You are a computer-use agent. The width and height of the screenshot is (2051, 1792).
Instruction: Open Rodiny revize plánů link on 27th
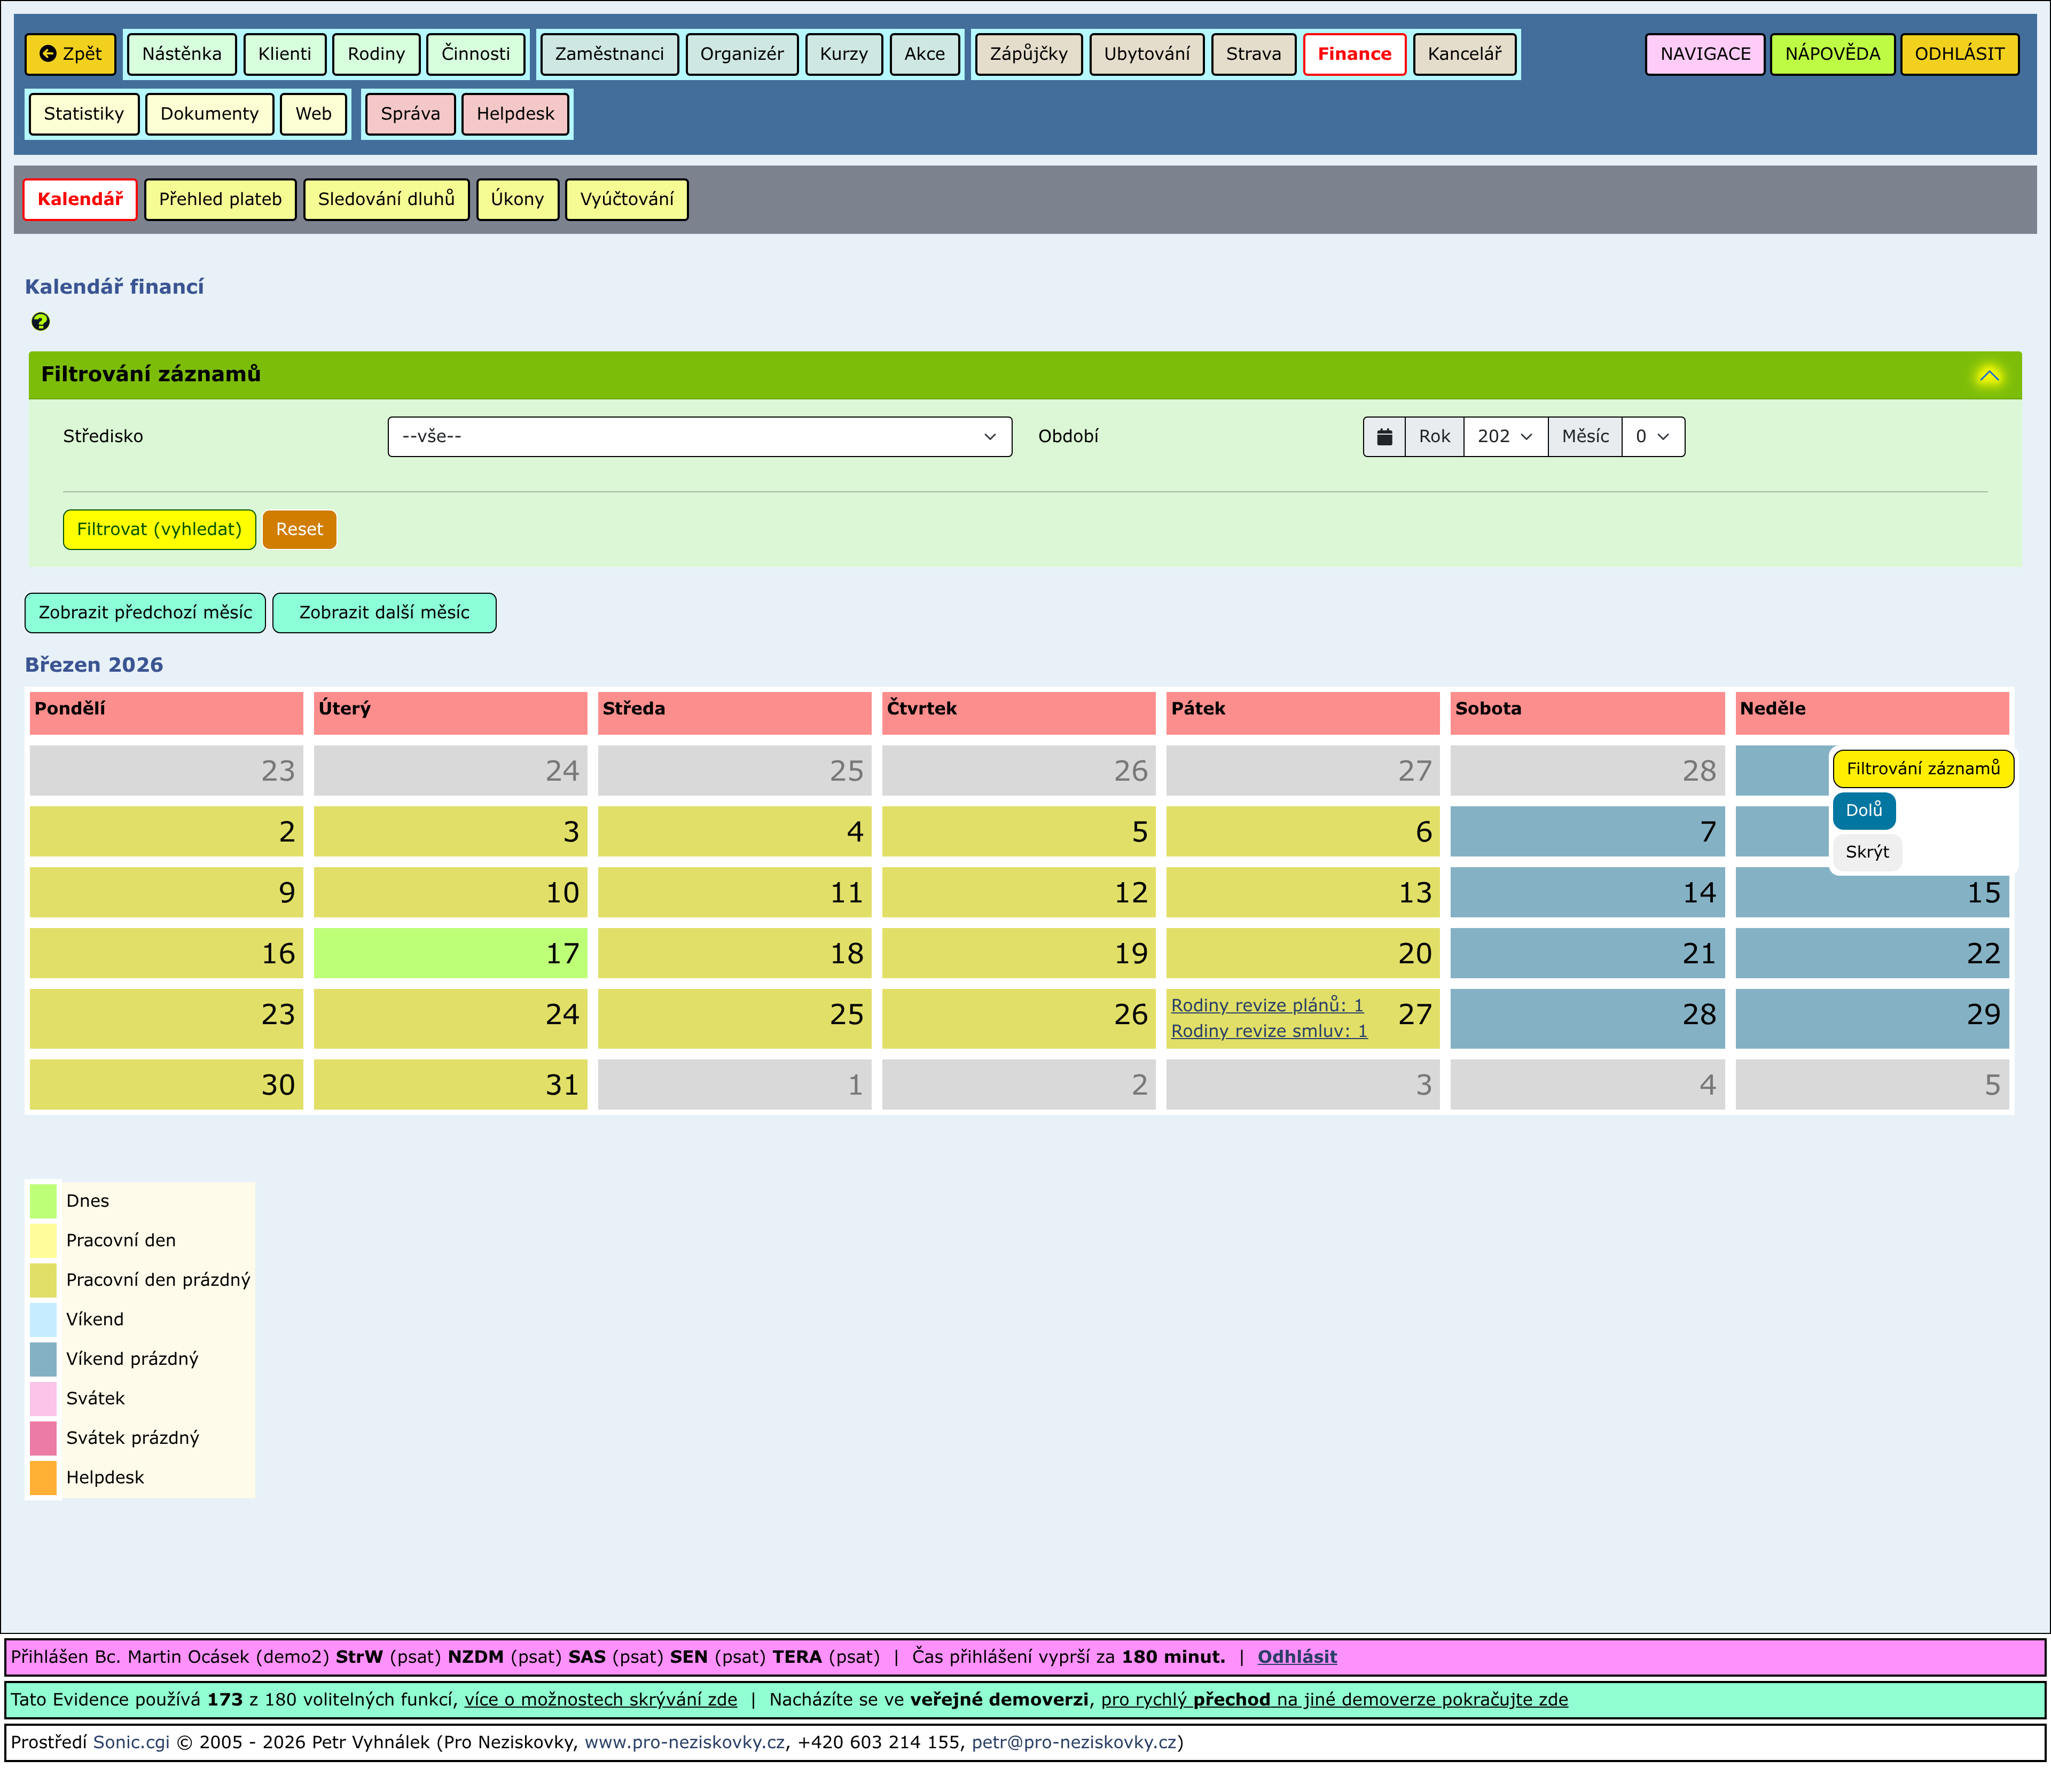coord(1267,1005)
